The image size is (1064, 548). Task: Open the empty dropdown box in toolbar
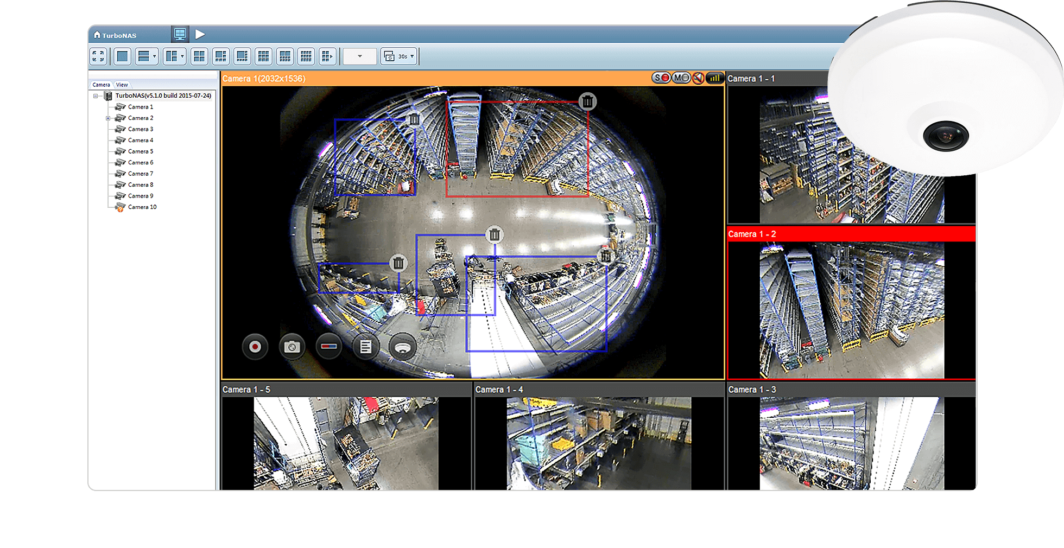pyautogui.click(x=359, y=56)
